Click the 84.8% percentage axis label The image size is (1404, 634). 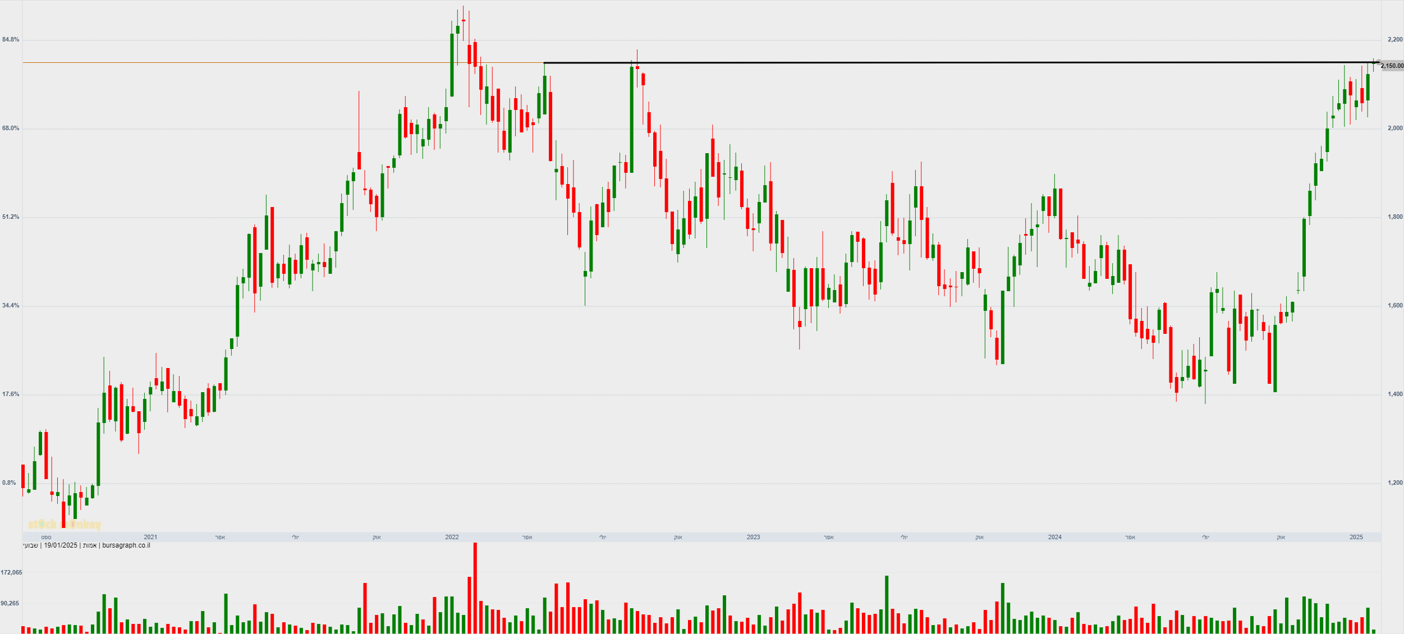[x=11, y=39]
